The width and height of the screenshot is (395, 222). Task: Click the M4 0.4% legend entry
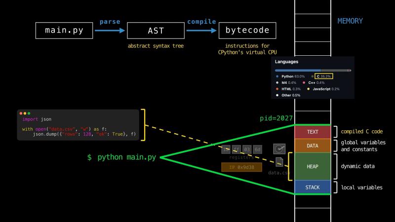pos(286,82)
